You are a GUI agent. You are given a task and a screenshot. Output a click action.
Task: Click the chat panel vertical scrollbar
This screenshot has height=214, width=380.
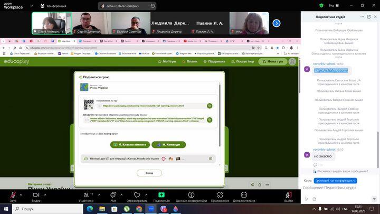[378, 149]
